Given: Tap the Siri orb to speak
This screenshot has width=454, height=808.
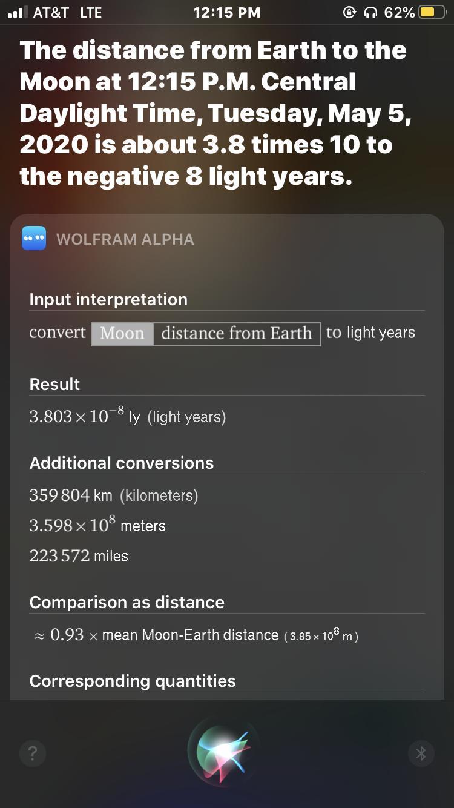Looking at the screenshot, I should coord(225,752).
